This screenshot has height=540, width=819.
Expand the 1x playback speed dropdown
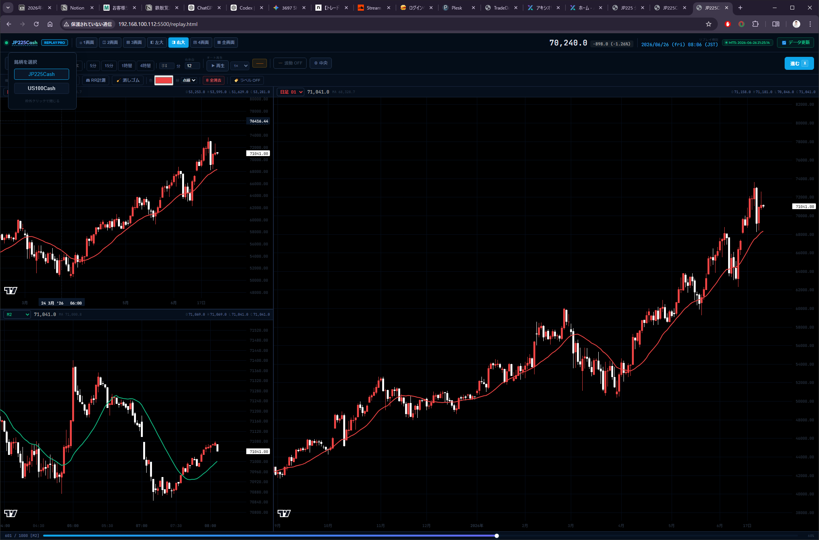tap(240, 66)
